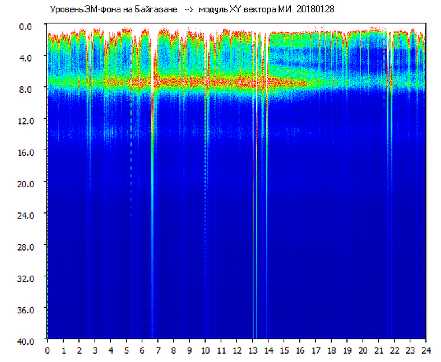
Task: Select hour 10 on the time axis
Action: pos(205,350)
